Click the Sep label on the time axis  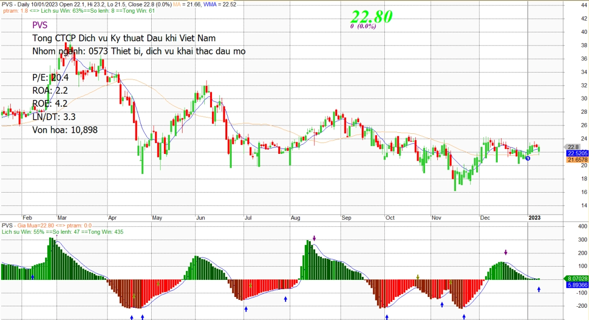click(x=347, y=218)
